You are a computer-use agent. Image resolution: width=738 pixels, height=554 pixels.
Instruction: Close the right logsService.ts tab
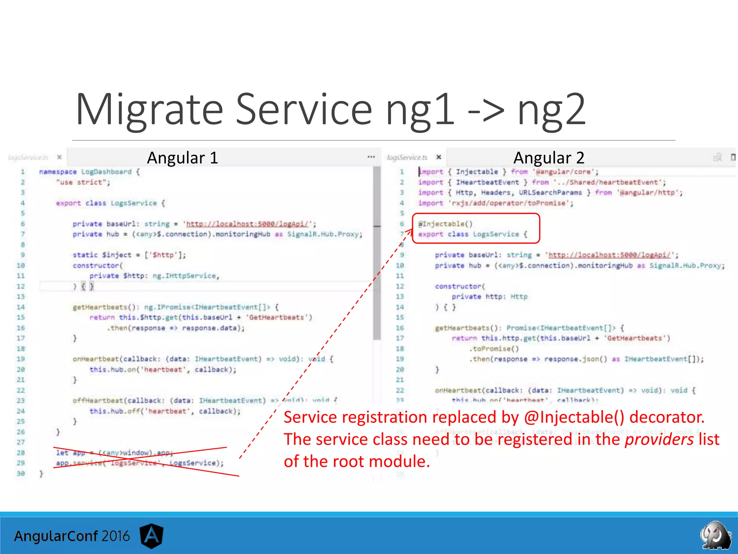(x=439, y=157)
